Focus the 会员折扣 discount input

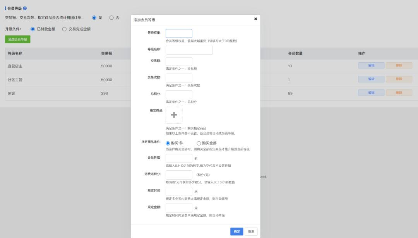click(179, 159)
